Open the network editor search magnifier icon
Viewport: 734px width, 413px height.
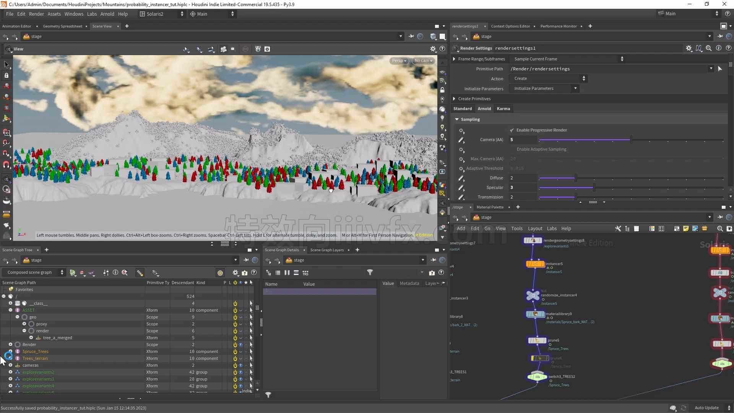coord(720,229)
